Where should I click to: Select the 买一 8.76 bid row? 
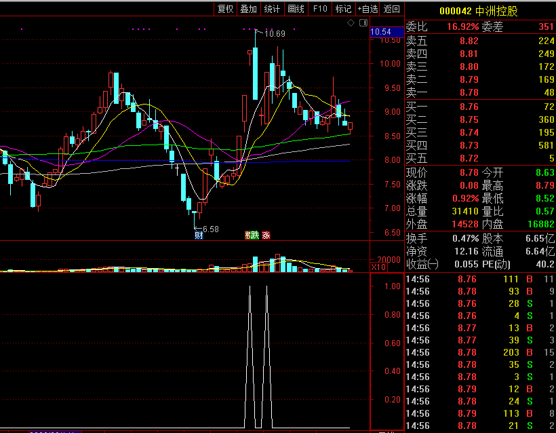480,107
